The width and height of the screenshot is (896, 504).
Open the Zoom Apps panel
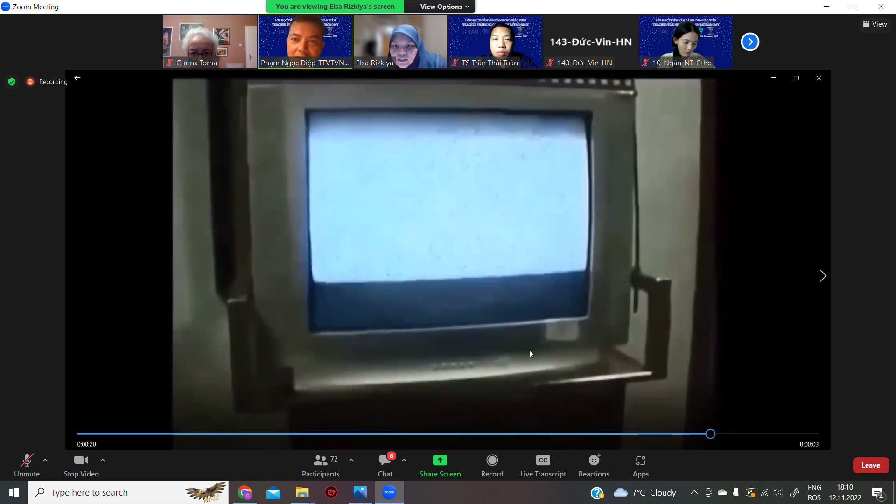coord(641,465)
